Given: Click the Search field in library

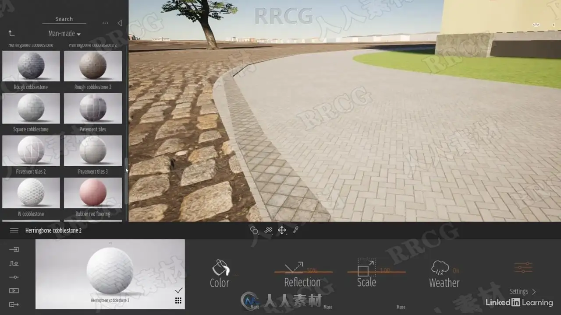Looking at the screenshot, I should (64, 19).
